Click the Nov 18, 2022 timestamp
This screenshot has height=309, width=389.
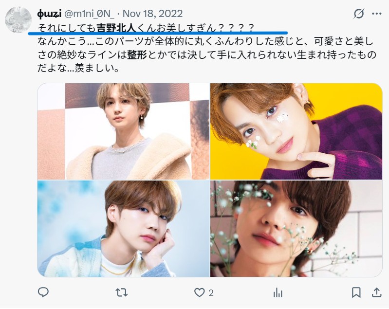[152, 14]
